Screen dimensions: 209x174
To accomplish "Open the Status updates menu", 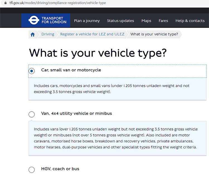I will (120, 21).
